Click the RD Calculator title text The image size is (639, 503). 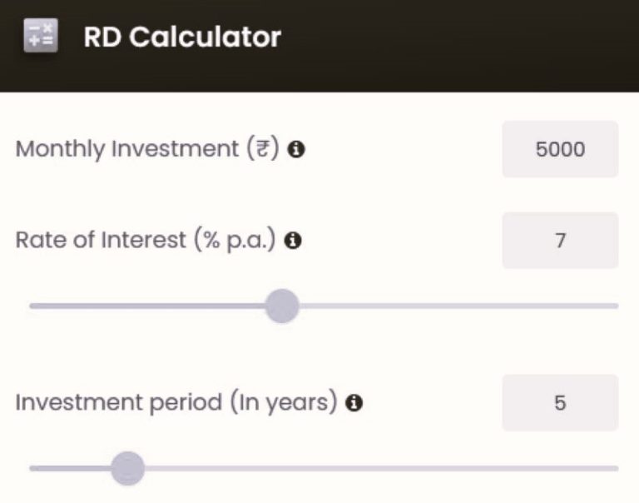point(182,37)
